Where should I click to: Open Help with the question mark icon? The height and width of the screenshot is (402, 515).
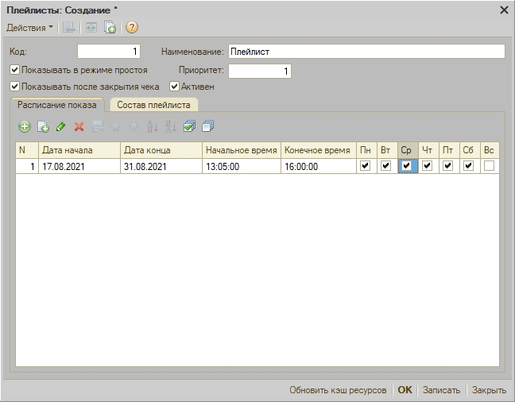(132, 28)
